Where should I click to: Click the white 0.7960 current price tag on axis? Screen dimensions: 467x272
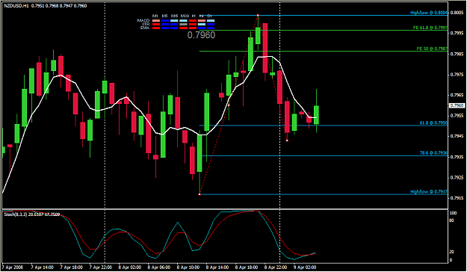click(x=457, y=105)
